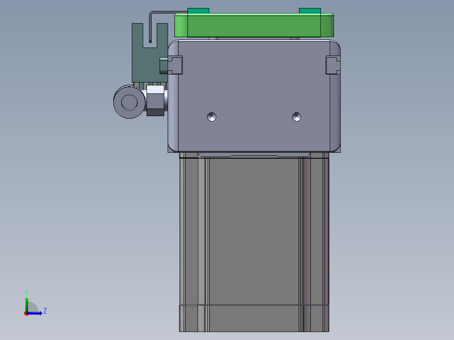The width and height of the screenshot is (454, 340).
Task: Select the left T-slot cutout on the housing
Action: pos(175,65)
